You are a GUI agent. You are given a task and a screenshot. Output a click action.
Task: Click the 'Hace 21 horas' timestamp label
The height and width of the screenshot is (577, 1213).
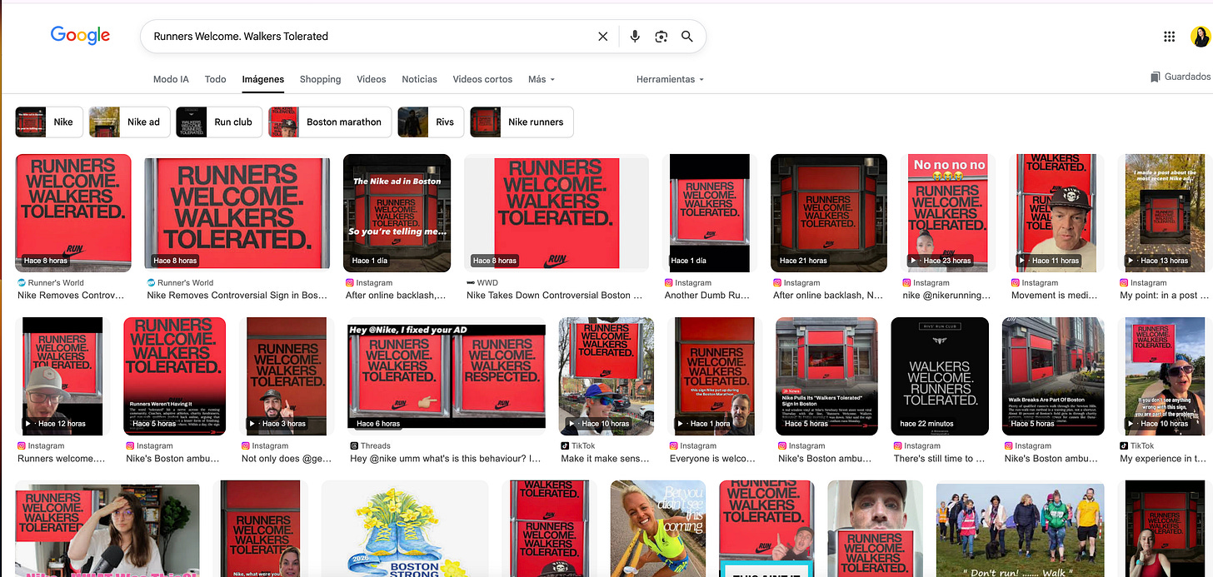point(803,261)
